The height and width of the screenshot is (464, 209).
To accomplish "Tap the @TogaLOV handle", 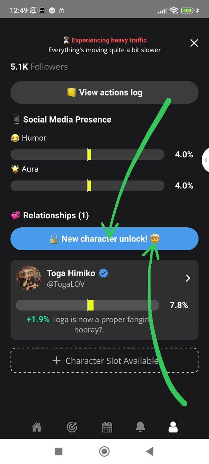I will (66, 284).
